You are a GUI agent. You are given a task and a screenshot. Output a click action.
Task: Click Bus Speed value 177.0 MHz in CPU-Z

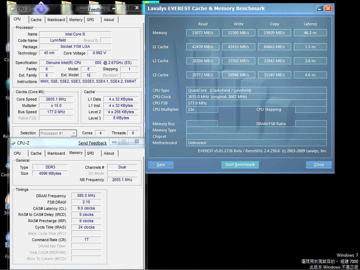[56, 112]
